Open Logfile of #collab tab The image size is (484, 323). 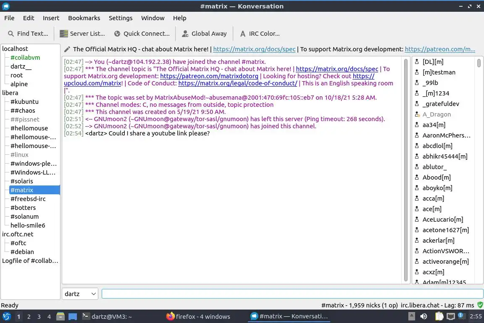point(30,261)
